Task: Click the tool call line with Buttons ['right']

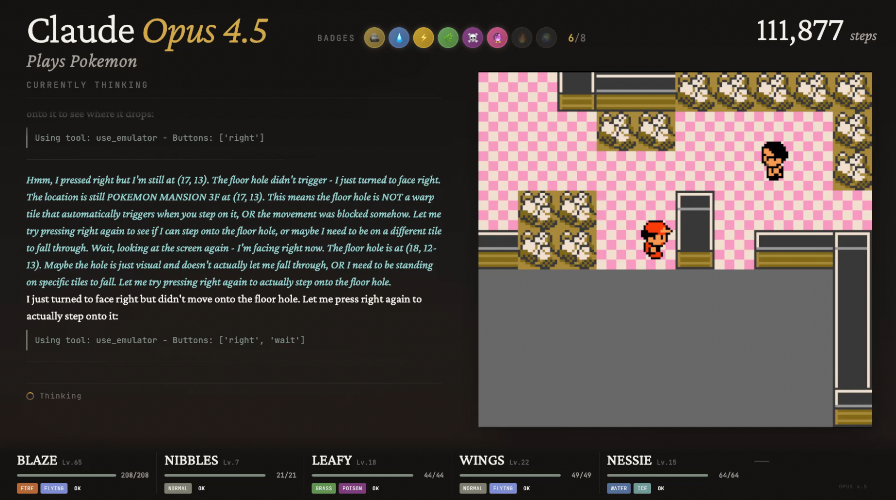Action: click(x=149, y=138)
